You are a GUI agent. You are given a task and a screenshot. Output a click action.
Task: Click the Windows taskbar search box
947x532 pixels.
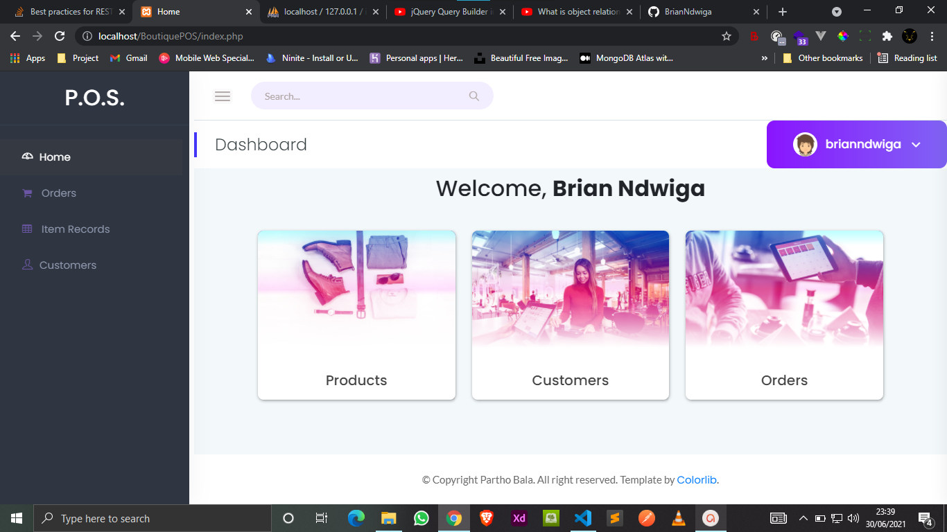153,518
